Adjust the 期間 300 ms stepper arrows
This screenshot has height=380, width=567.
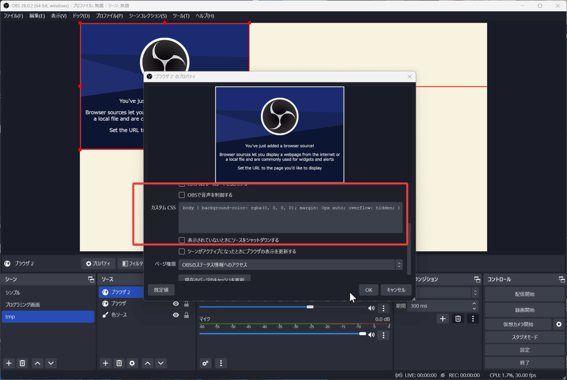pyautogui.click(x=475, y=306)
